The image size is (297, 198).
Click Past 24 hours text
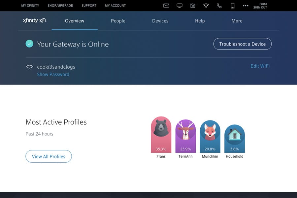tap(39, 134)
